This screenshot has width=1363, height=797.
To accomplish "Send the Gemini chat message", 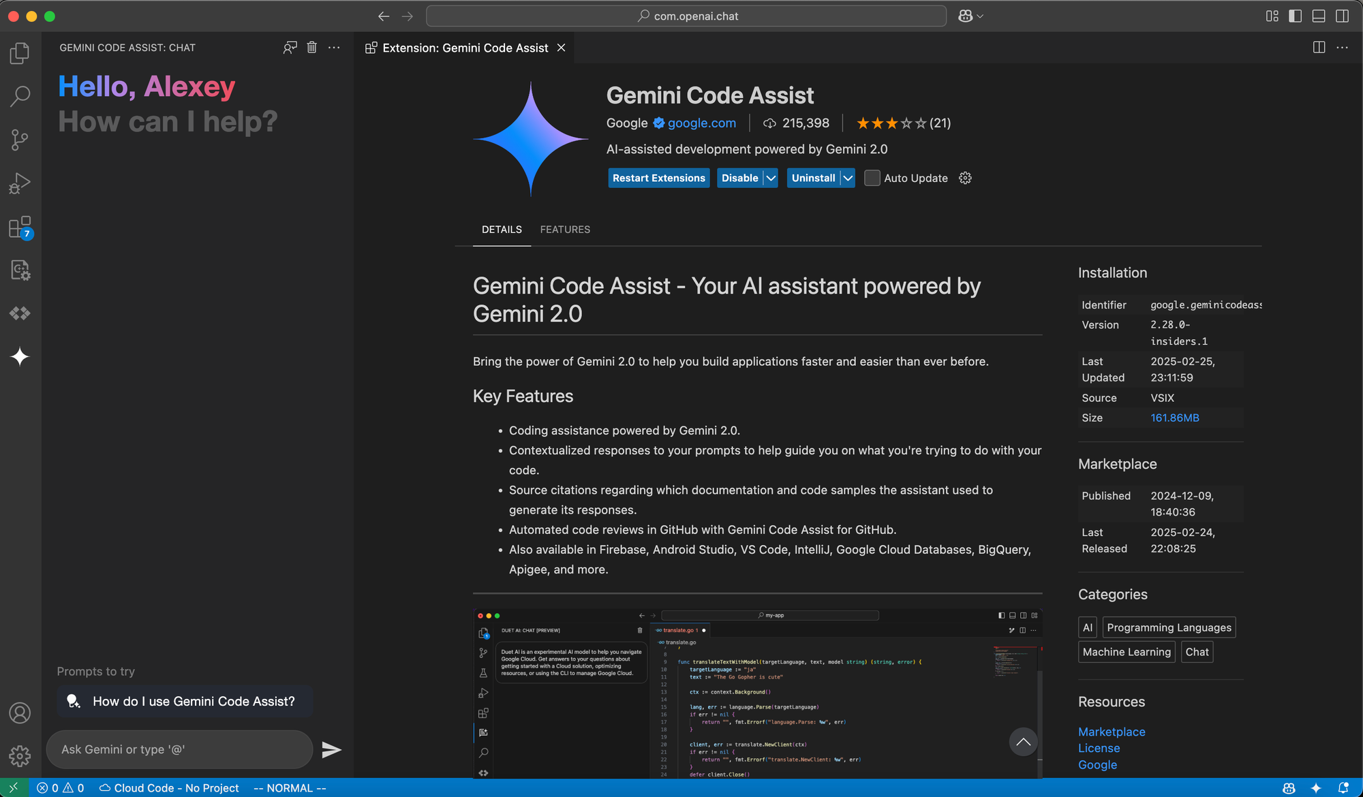I will (331, 749).
